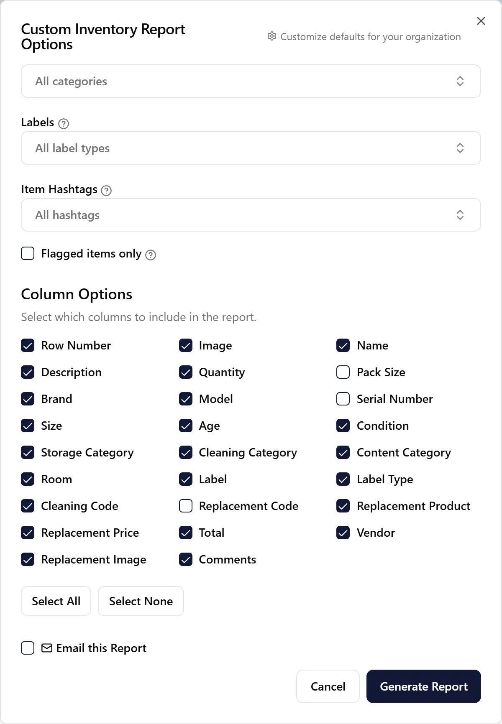Uncheck the Label column checkbox

[x=186, y=479]
